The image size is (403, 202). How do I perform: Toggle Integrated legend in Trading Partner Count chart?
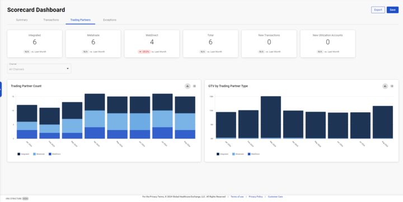[23, 154]
